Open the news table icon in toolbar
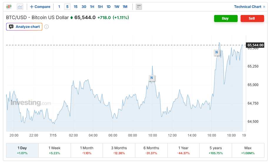The height and width of the screenshot is (163, 270). pos(139,7)
